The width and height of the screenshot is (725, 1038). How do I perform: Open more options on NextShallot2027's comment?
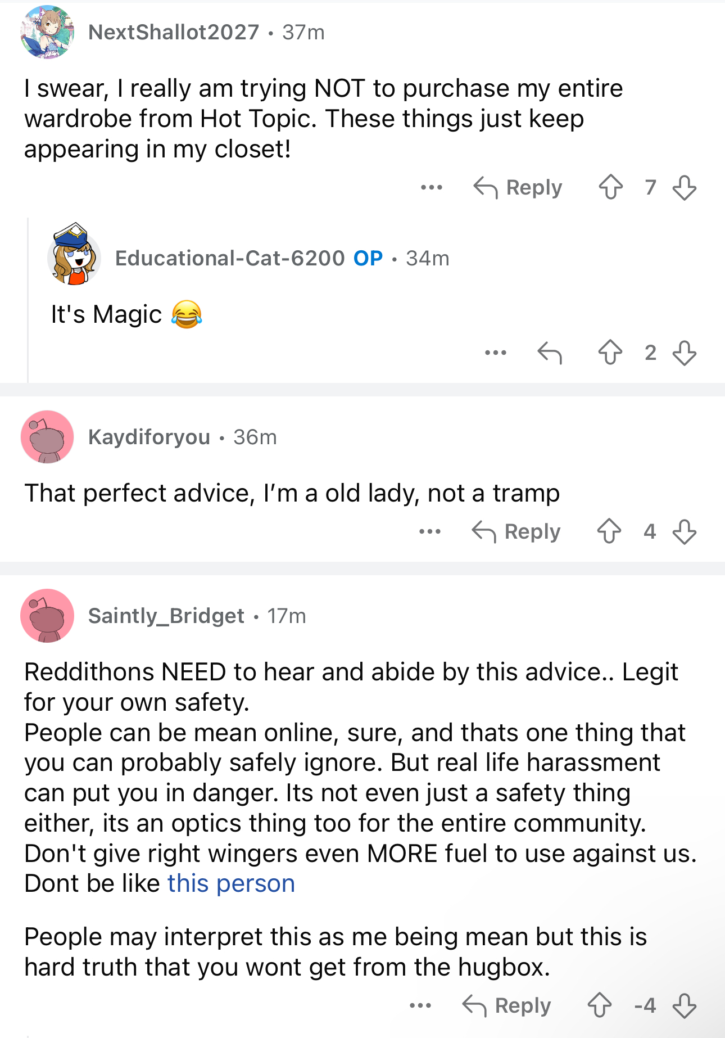pyautogui.click(x=432, y=187)
